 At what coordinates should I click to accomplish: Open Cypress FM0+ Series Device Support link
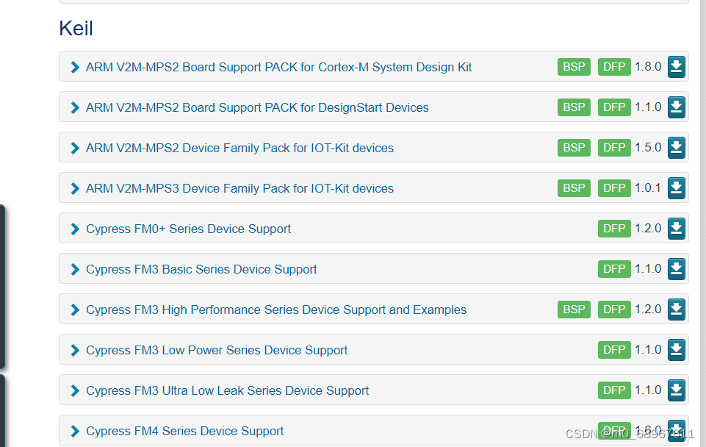click(x=188, y=229)
